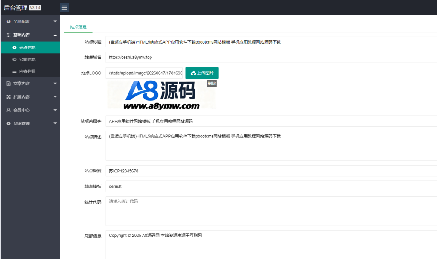Image resolution: width=437 pixels, height=259 pixels.
Task: Expand the 系统管理 dropdown arrow
Action: coord(55,123)
